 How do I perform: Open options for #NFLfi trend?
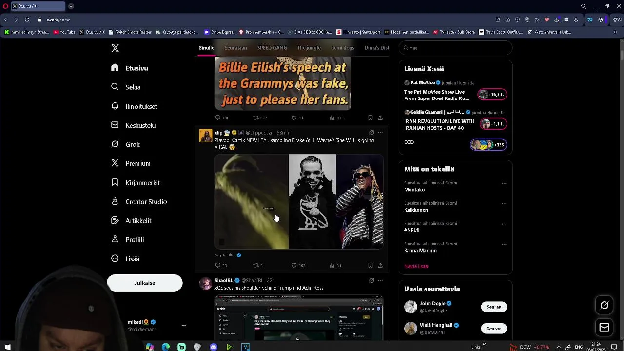click(x=504, y=224)
